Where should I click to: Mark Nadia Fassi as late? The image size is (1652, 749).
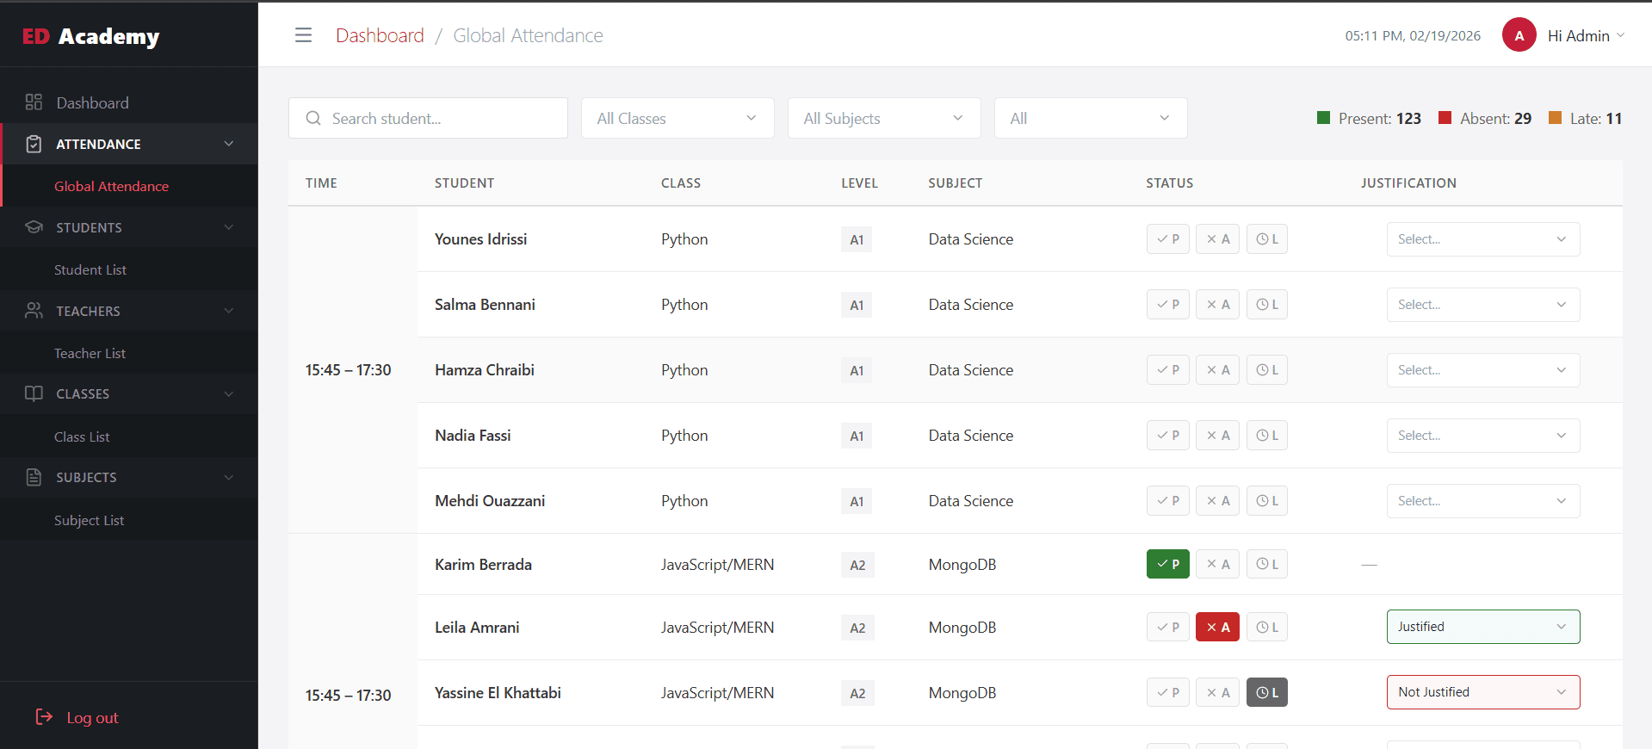pos(1267,436)
